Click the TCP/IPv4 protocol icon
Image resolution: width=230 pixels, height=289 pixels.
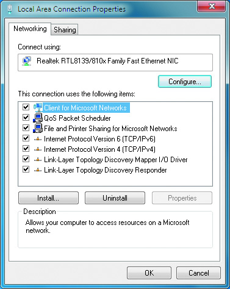pos(38,149)
